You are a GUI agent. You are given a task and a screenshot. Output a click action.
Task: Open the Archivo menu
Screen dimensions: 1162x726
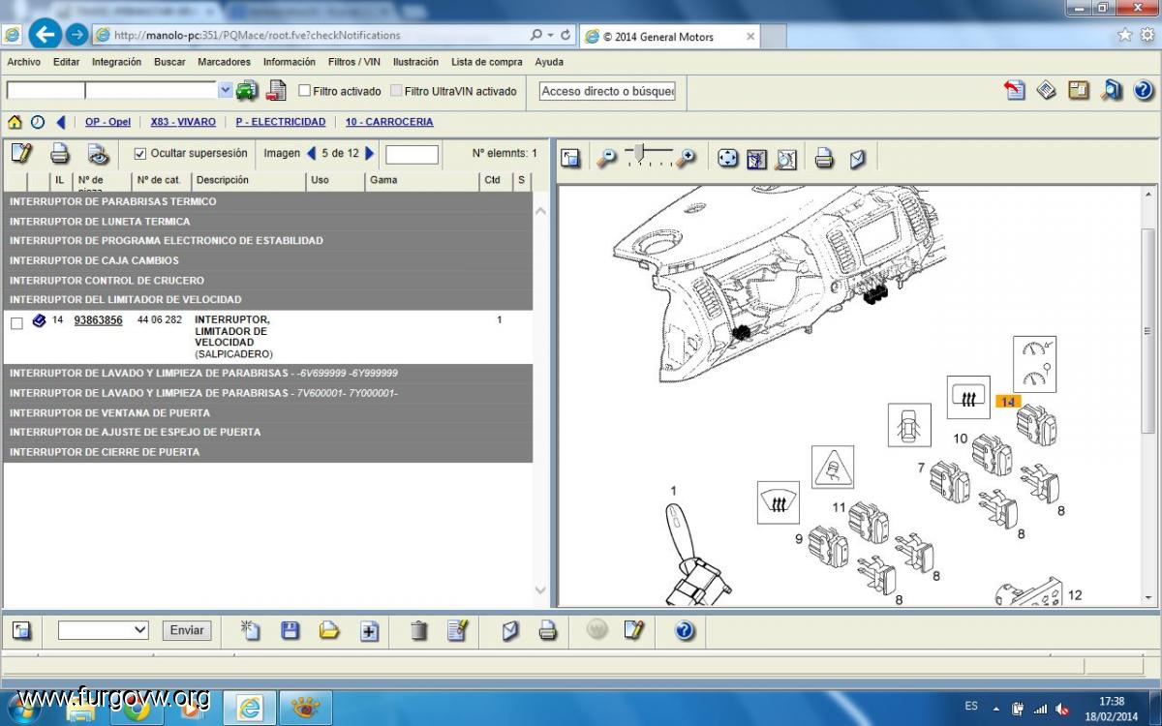(24, 62)
